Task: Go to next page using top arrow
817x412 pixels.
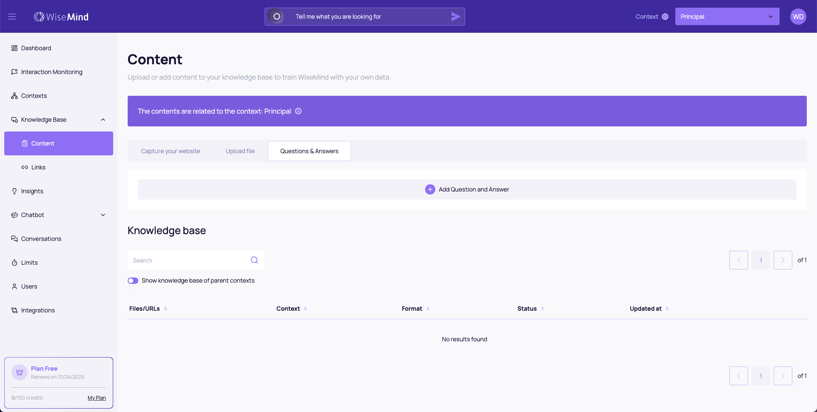Action: 783,260
